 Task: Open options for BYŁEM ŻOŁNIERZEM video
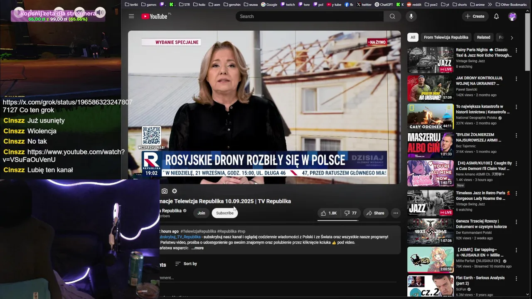point(516,135)
